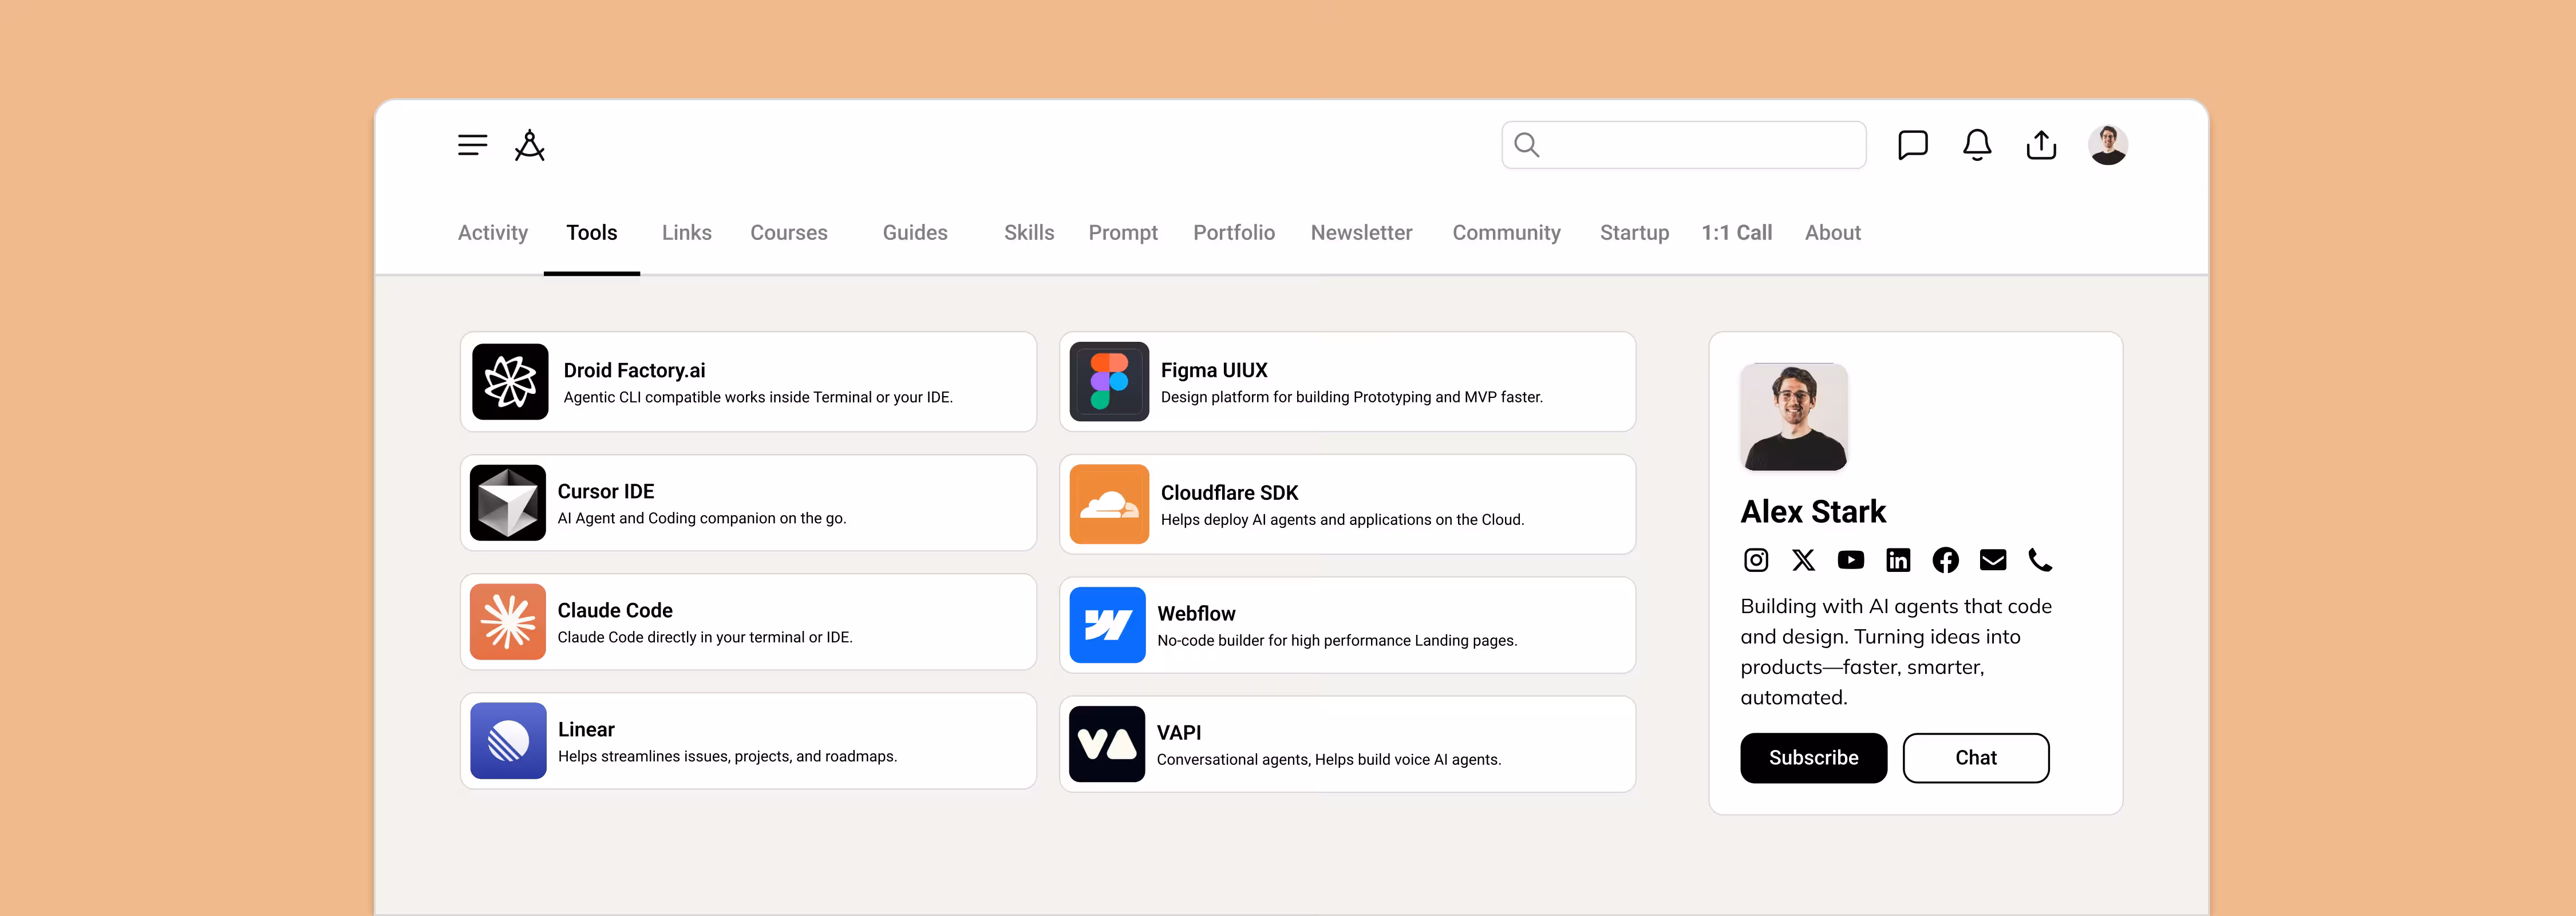The height and width of the screenshot is (916, 2576).
Task: Focus the search input field
Action: pyautogui.click(x=1684, y=145)
